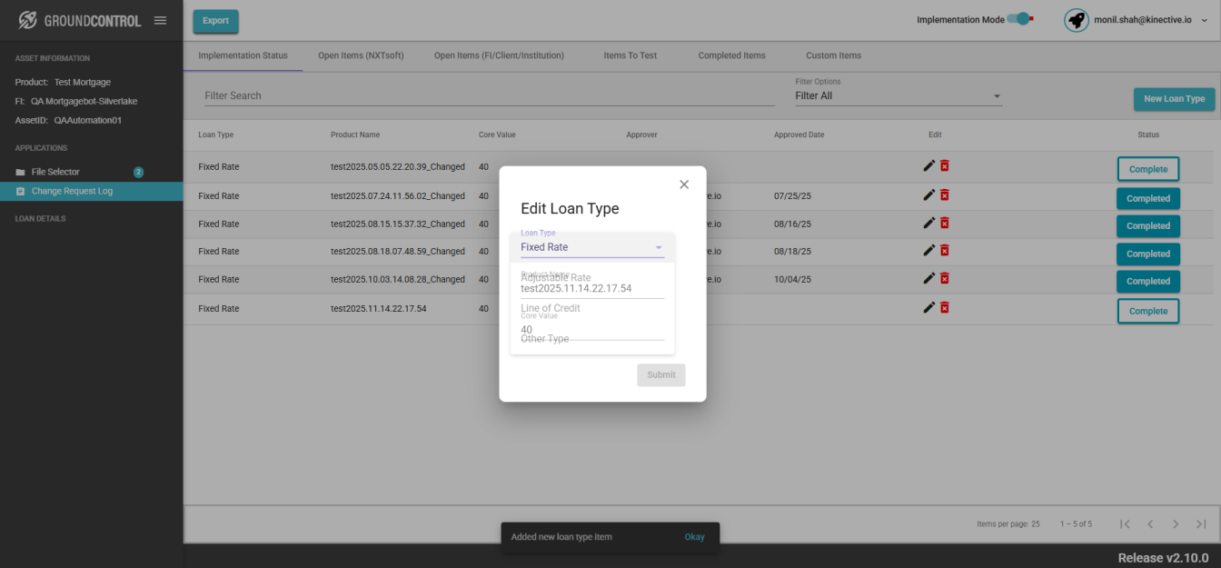Switch to Items To Test tab
Image resolution: width=1221 pixels, height=568 pixels.
point(630,55)
